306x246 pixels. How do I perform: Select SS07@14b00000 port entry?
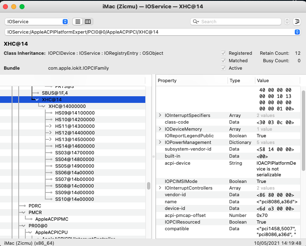coord(73,179)
